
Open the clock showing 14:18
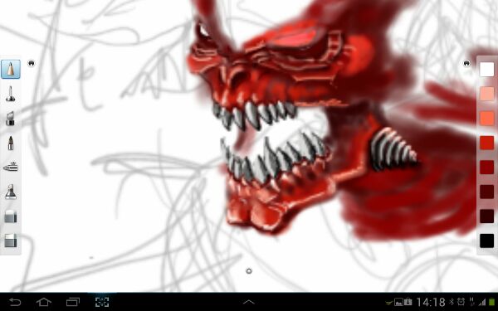point(430,302)
